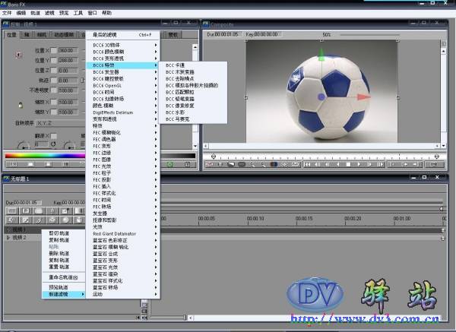Click the loop playback icon at transport right end
456x332 pixels.
coord(434,165)
